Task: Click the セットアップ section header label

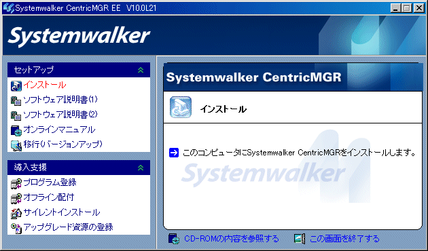Action: point(34,70)
